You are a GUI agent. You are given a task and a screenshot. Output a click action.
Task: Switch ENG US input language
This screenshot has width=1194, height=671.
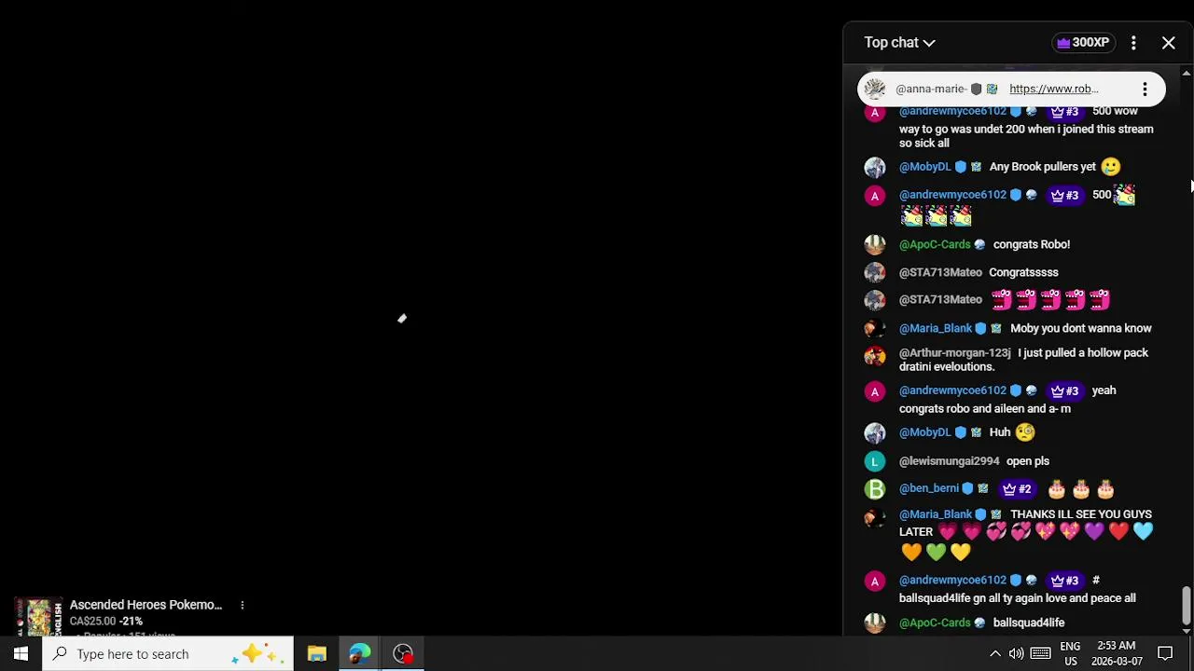pos(1070,653)
